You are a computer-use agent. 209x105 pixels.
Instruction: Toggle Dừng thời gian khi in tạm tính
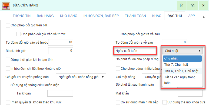coord(8,60)
